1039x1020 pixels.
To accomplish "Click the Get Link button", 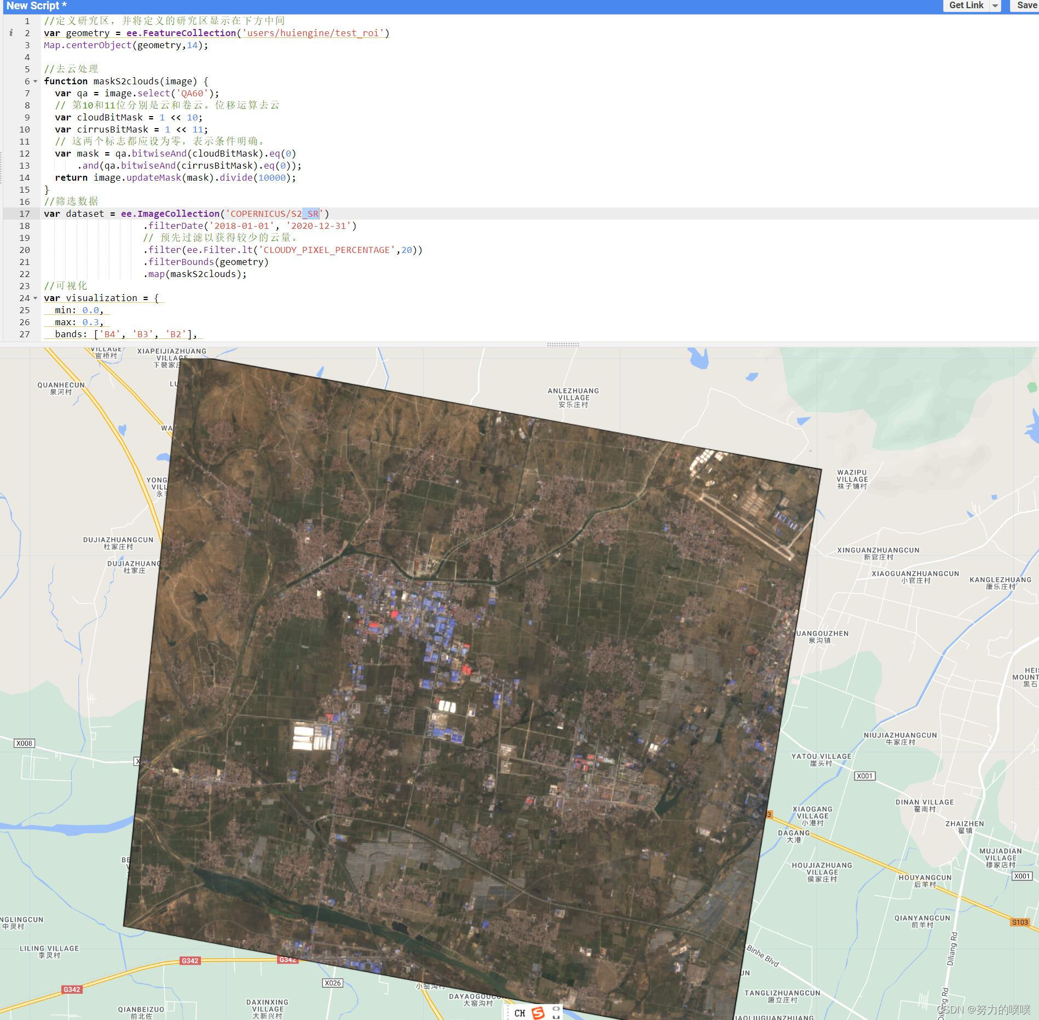I will point(966,5).
